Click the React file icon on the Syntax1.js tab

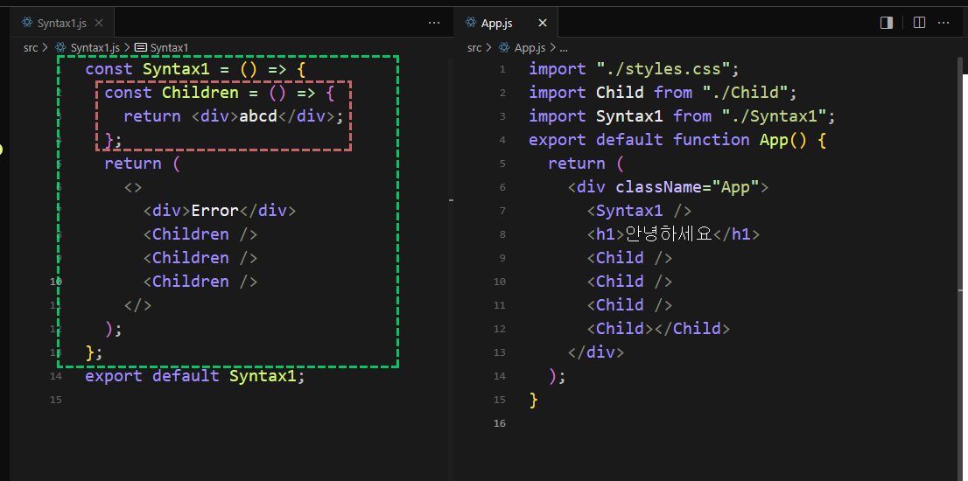coord(27,23)
